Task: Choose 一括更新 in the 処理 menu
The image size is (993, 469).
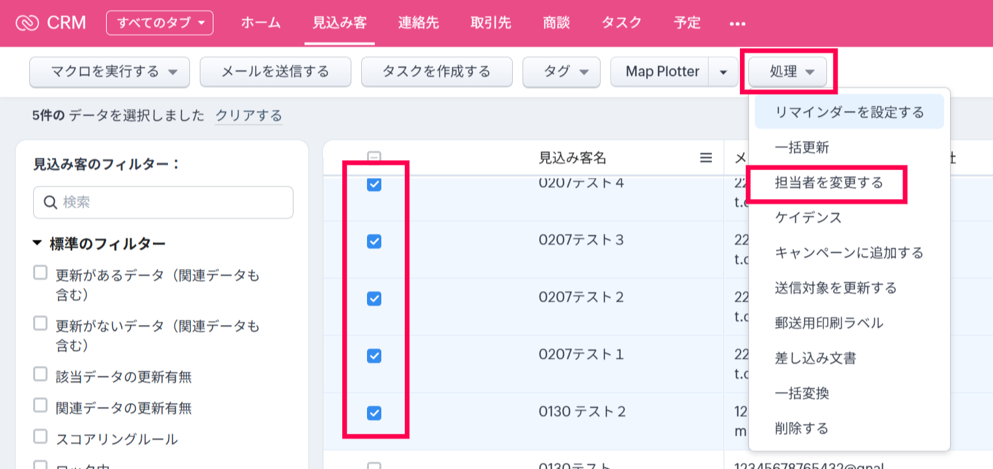Action: tap(802, 148)
